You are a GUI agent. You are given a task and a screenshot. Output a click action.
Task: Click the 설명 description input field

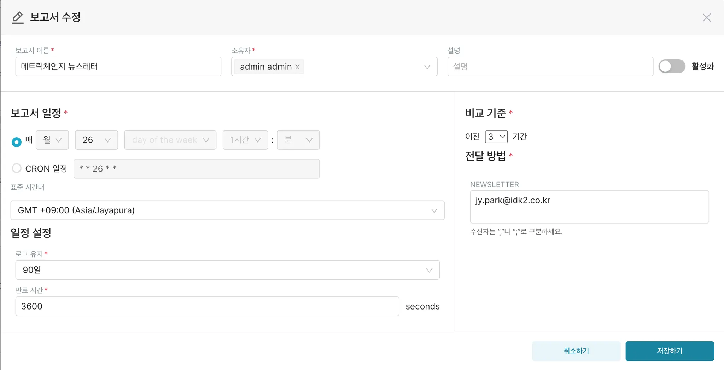[550, 67]
